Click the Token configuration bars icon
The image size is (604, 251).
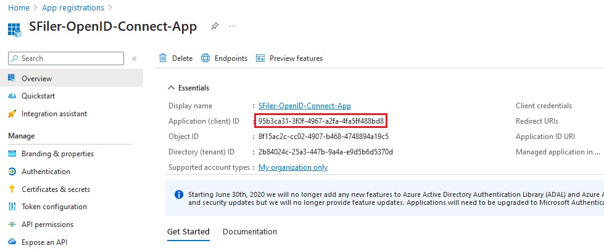[12, 207]
